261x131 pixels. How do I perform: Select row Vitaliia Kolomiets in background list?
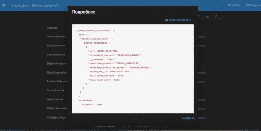point(57,109)
